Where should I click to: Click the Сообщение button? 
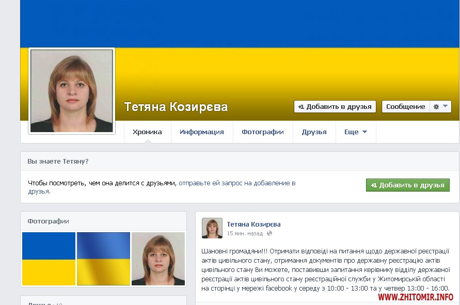405,107
